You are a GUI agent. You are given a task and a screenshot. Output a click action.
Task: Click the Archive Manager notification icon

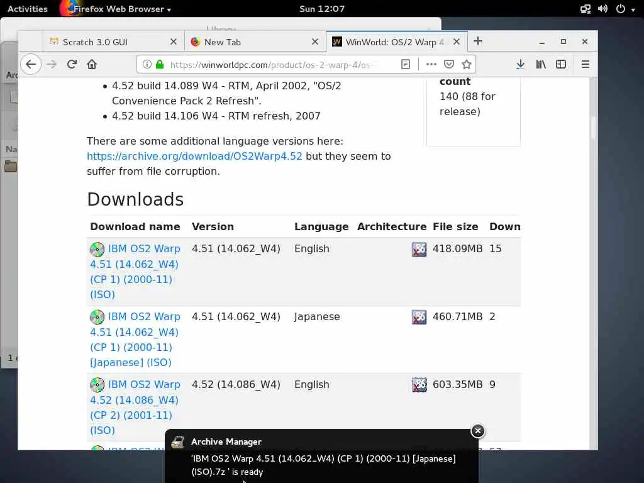point(178,442)
